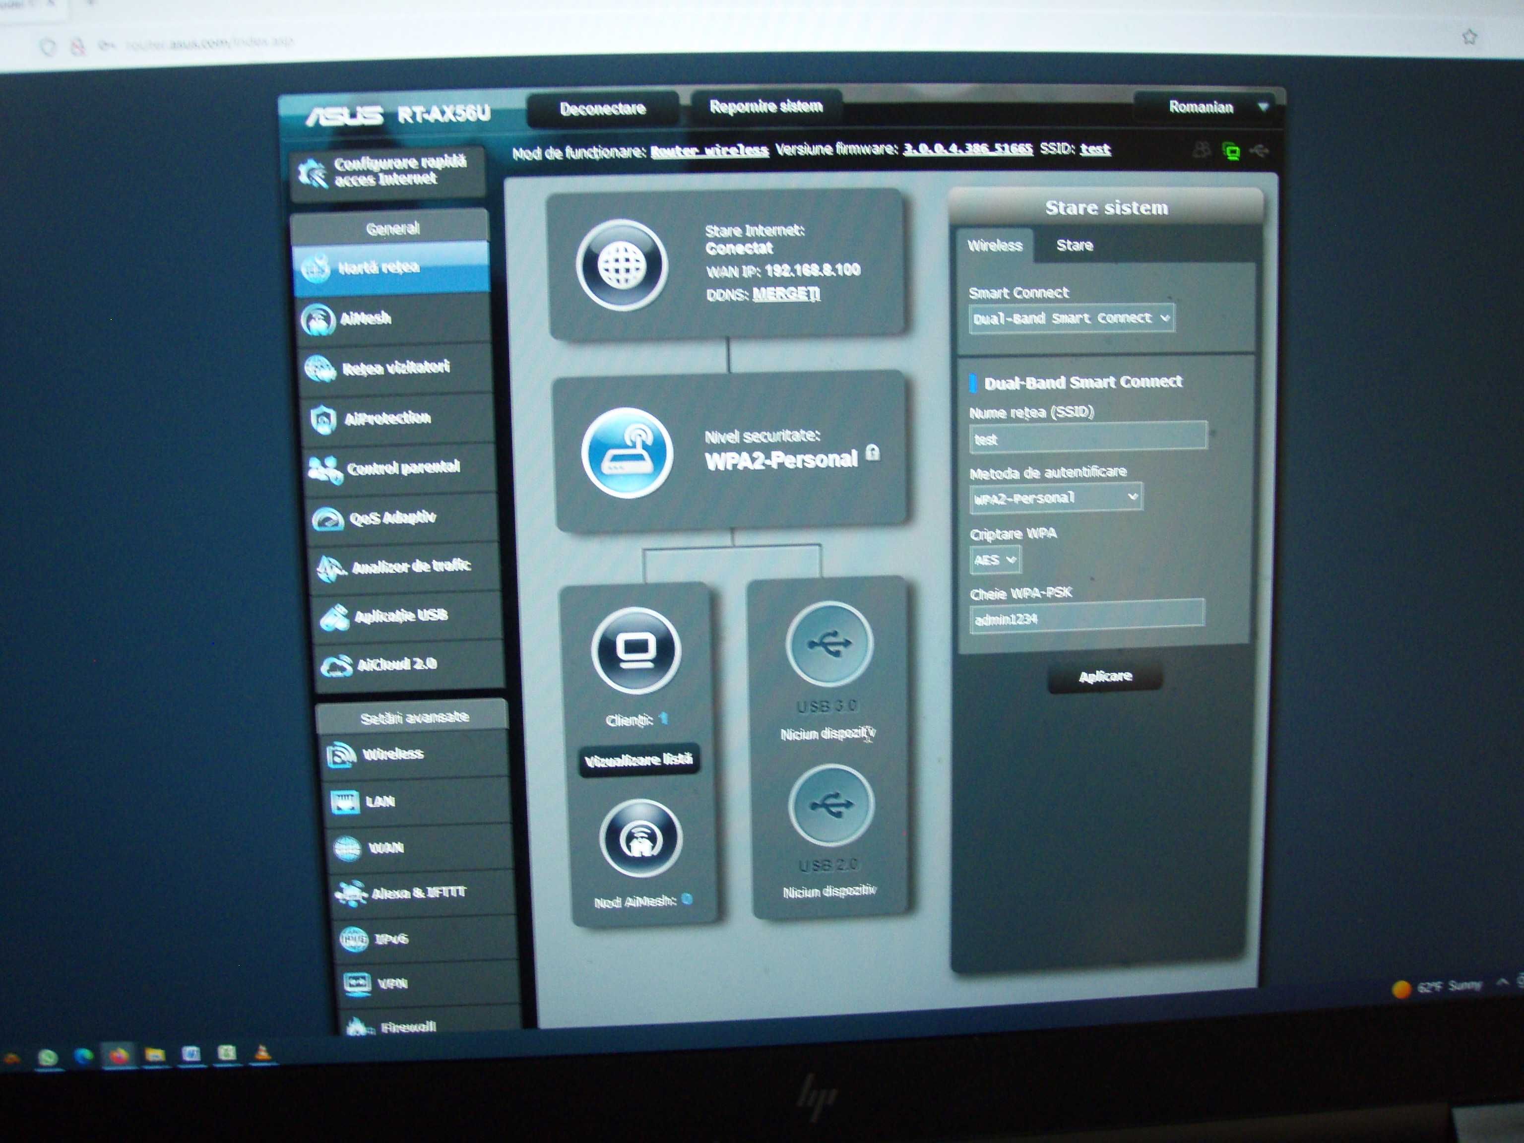Select the USB 3.0 device icon
Screen dimensions: 1524x1143
coord(829,643)
